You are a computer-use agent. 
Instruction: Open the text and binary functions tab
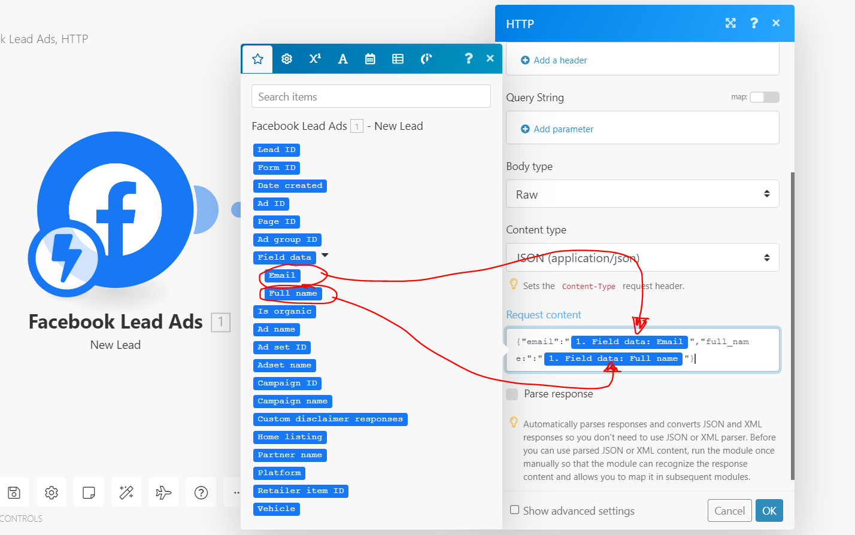342,59
